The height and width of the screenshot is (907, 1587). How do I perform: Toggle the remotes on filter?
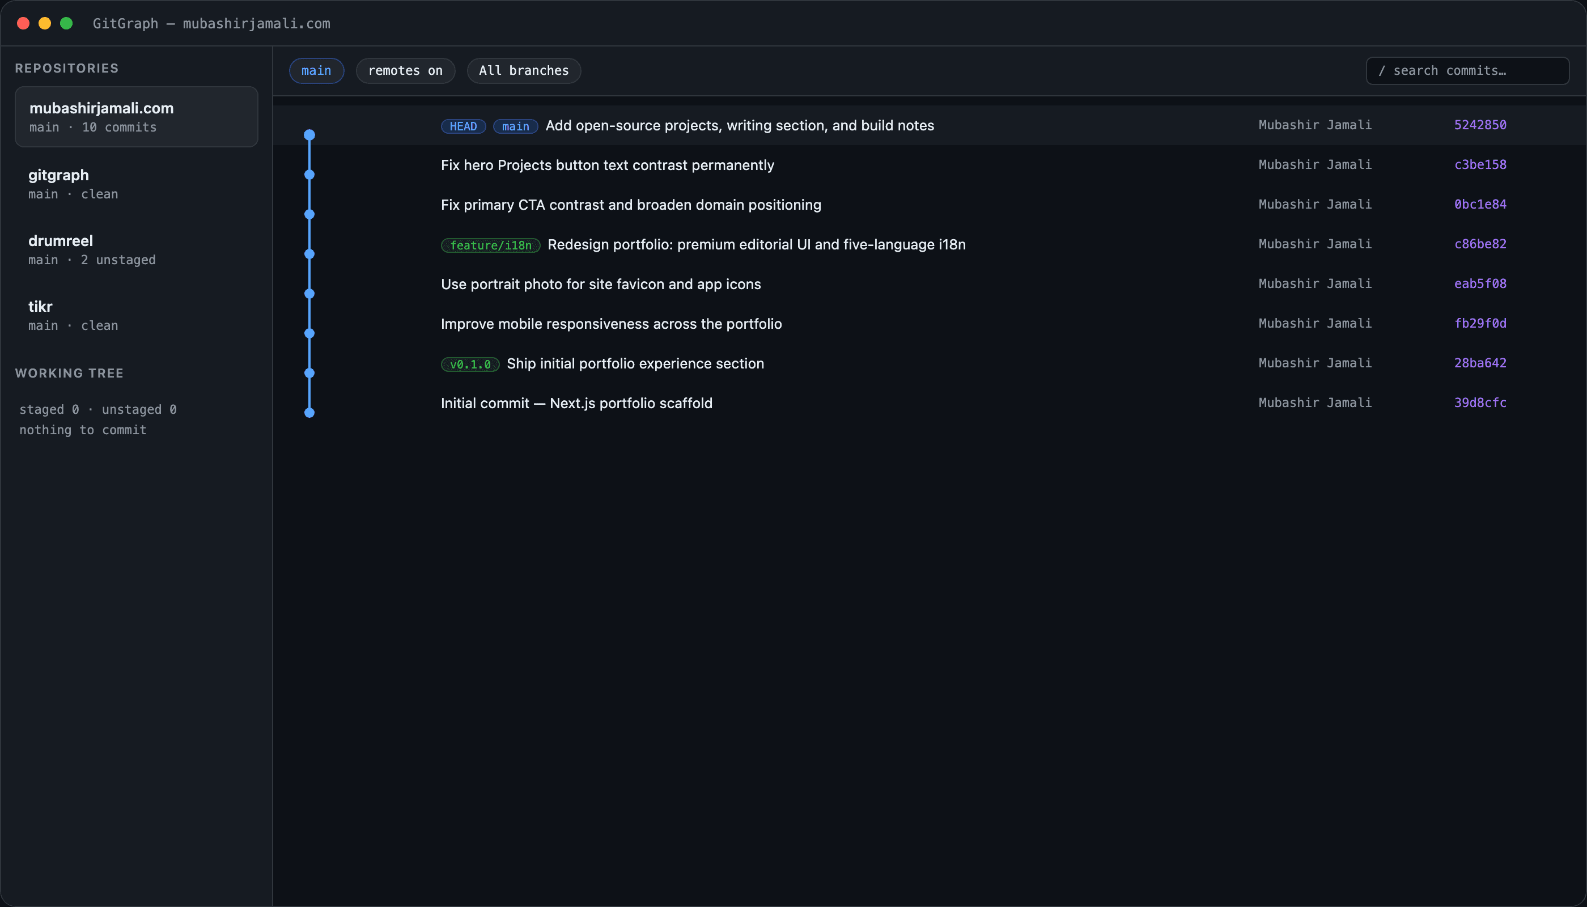tap(405, 70)
